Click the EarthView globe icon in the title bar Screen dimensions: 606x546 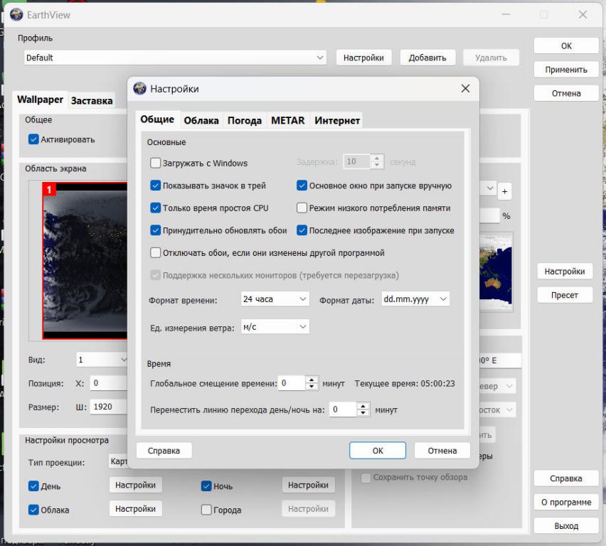(12, 14)
